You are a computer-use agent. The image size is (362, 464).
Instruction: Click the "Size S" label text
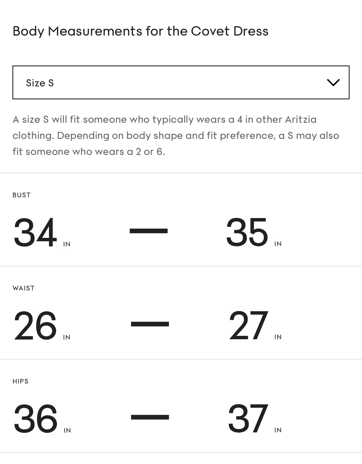pos(40,83)
